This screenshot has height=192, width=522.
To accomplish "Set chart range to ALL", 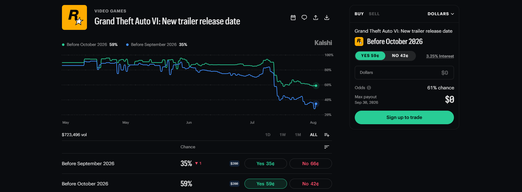I will (x=314, y=135).
